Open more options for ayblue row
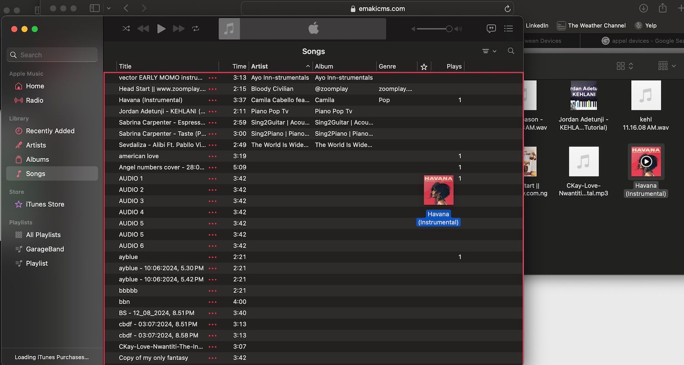The width and height of the screenshot is (684, 365). [x=212, y=257]
